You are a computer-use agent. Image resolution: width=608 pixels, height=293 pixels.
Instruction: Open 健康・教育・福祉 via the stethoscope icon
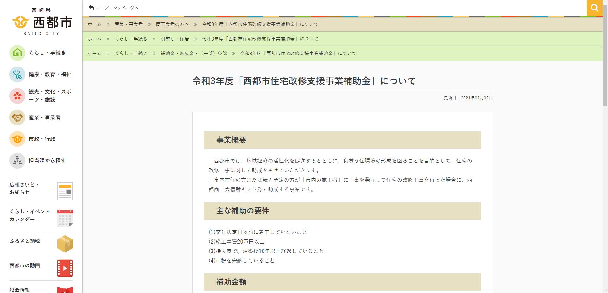pos(17,74)
